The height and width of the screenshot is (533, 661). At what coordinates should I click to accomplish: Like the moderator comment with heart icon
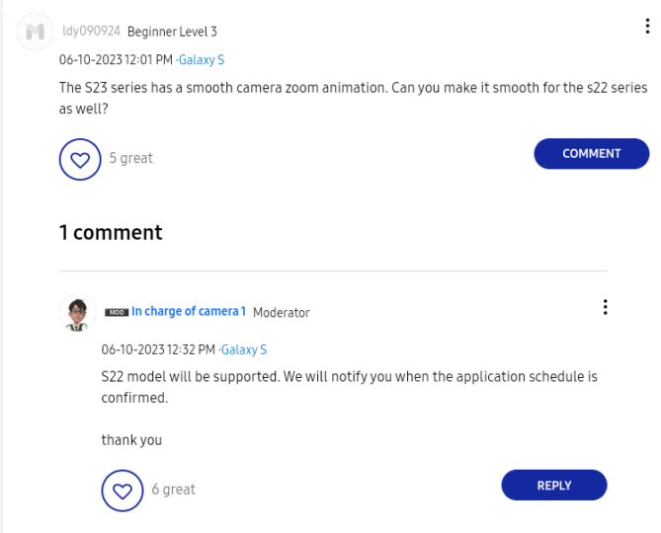(123, 490)
